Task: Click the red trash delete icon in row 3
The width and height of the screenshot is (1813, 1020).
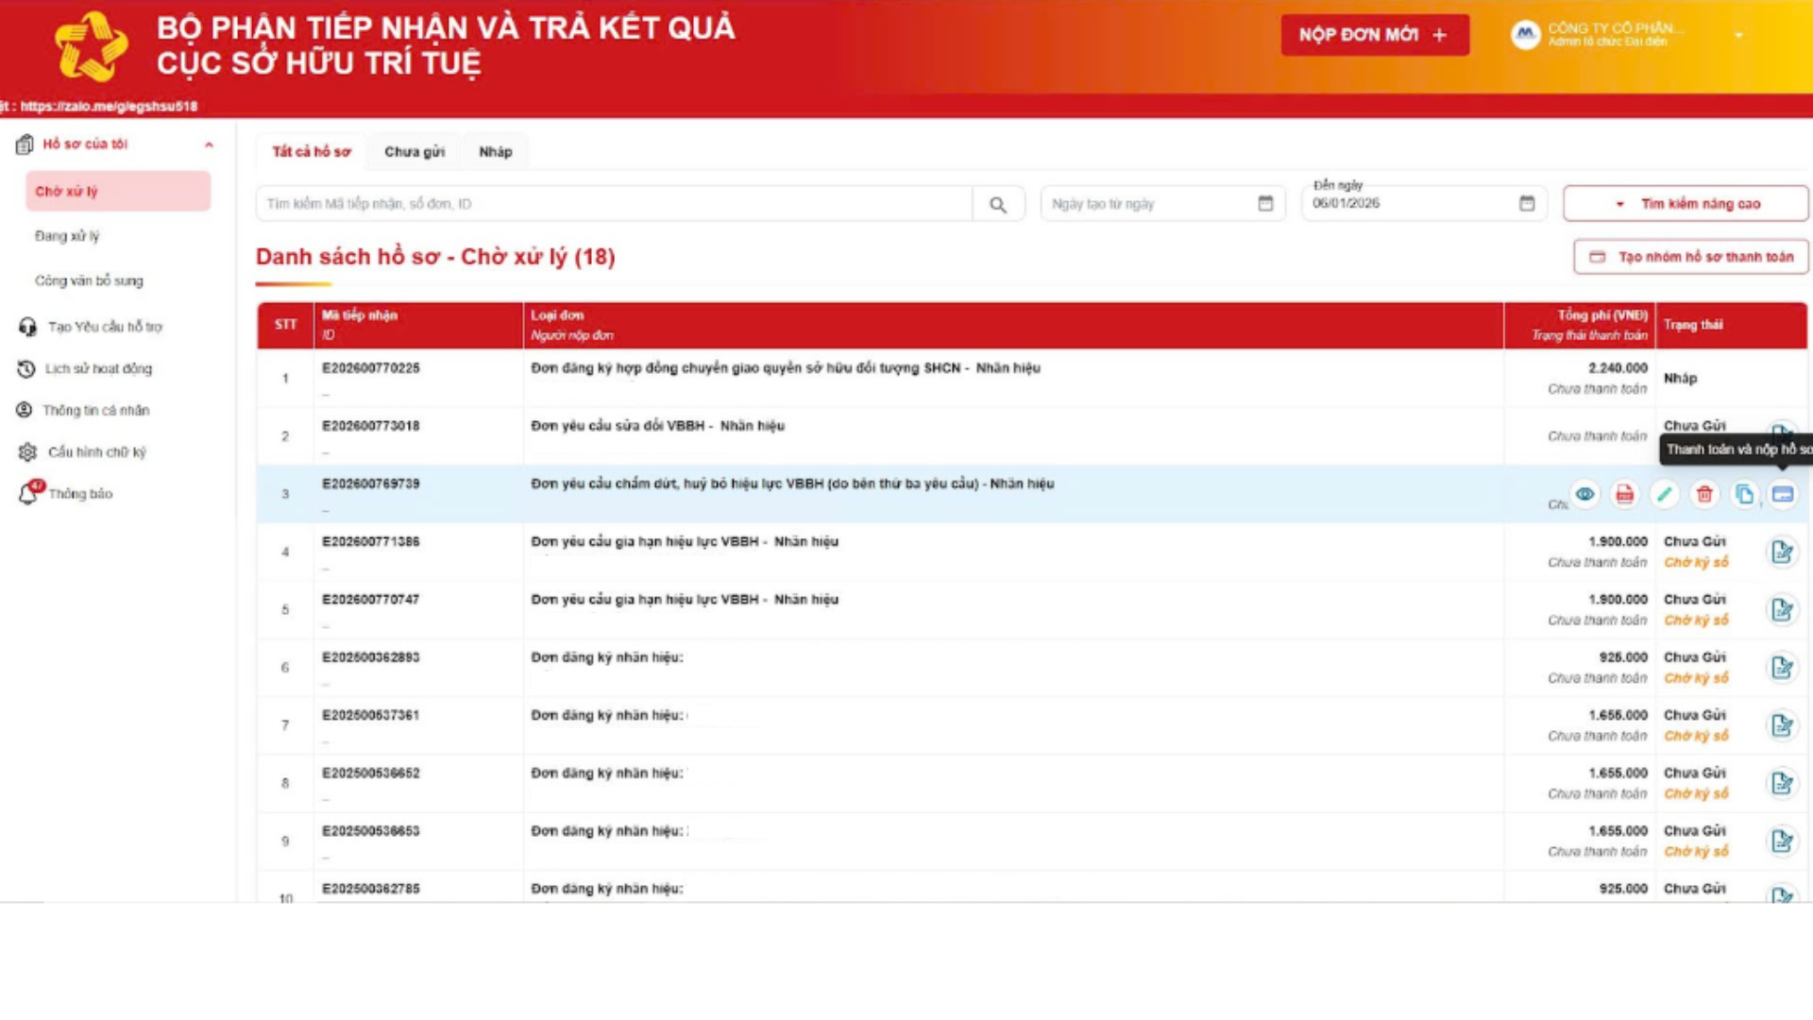Action: coord(1703,494)
